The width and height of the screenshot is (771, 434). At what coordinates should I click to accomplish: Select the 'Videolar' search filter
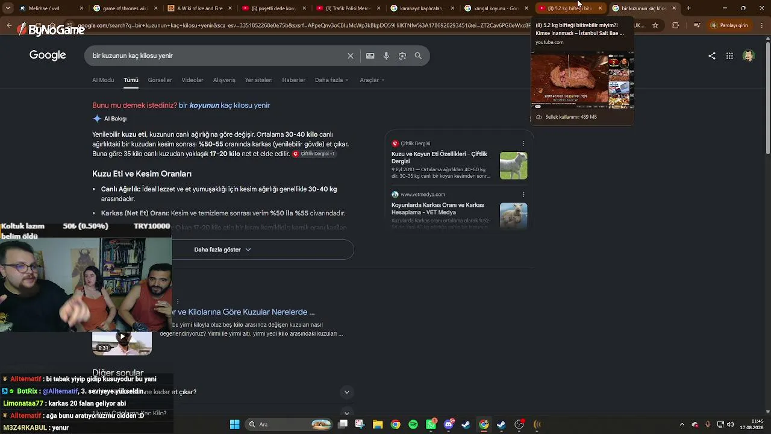[x=193, y=80]
